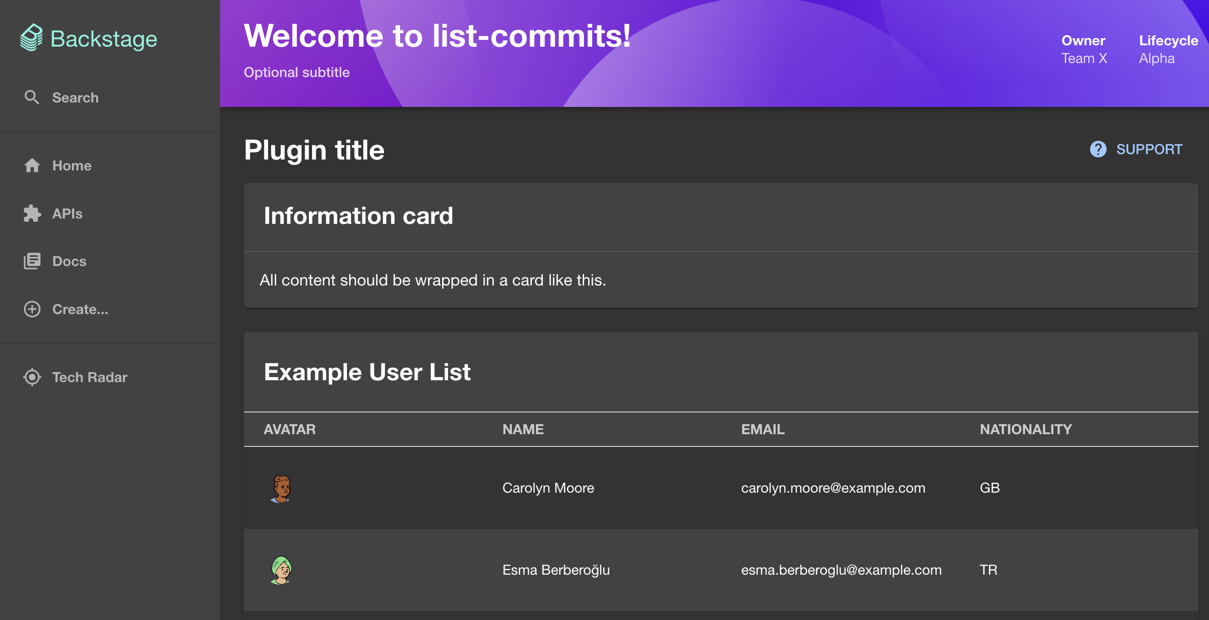Click the Search icon in sidebar
Image resolution: width=1209 pixels, height=620 pixels.
pyautogui.click(x=32, y=97)
